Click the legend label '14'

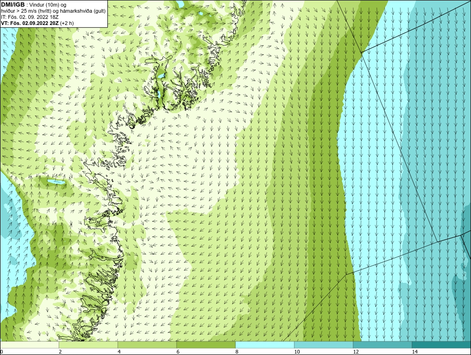(415, 352)
